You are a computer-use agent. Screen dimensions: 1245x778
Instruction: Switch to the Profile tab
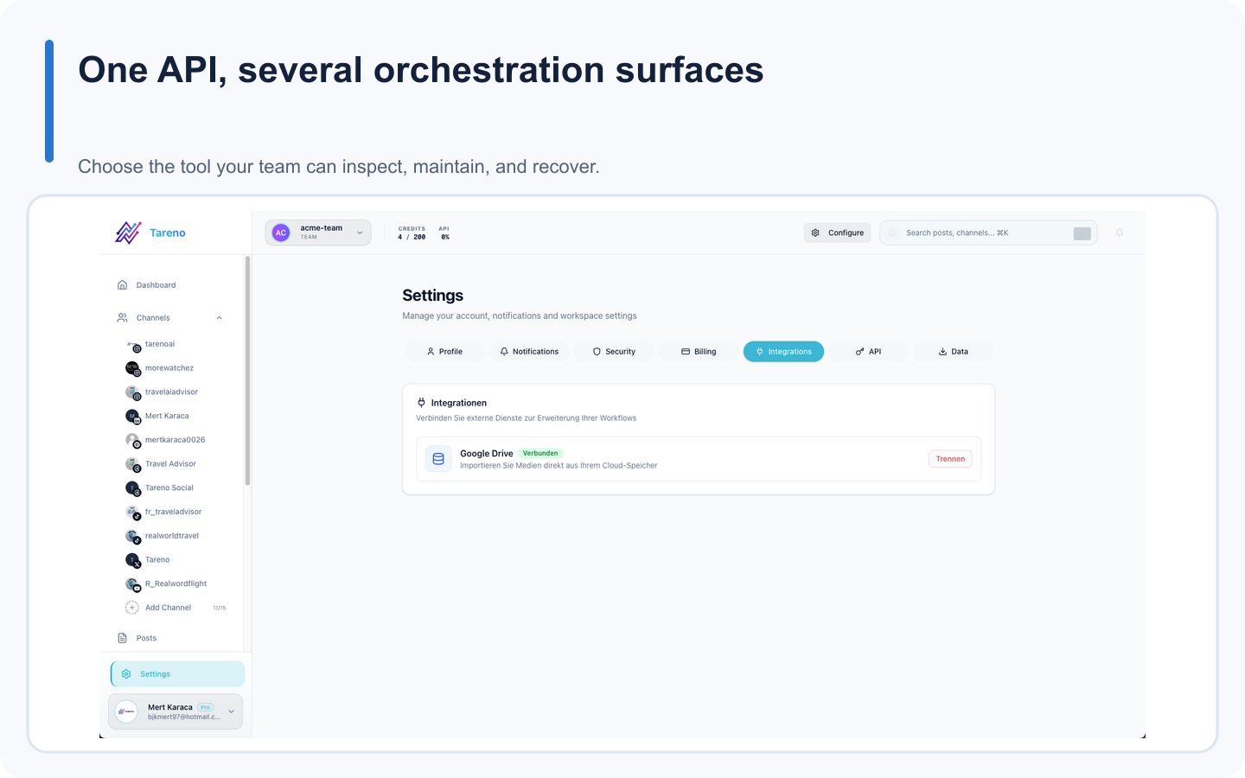click(444, 352)
